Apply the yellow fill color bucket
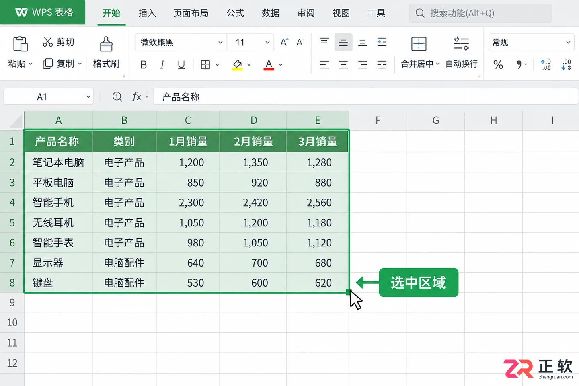Screen dimensions: 579x386 click(237, 65)
